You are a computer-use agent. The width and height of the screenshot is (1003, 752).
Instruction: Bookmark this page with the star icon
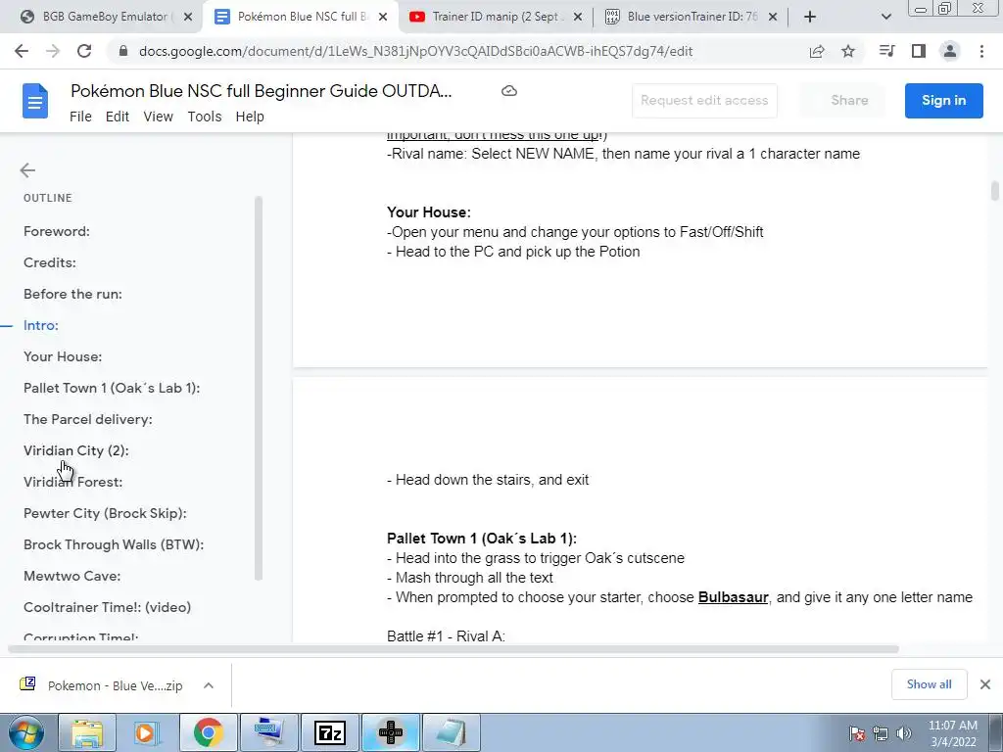tap(848, 51)
